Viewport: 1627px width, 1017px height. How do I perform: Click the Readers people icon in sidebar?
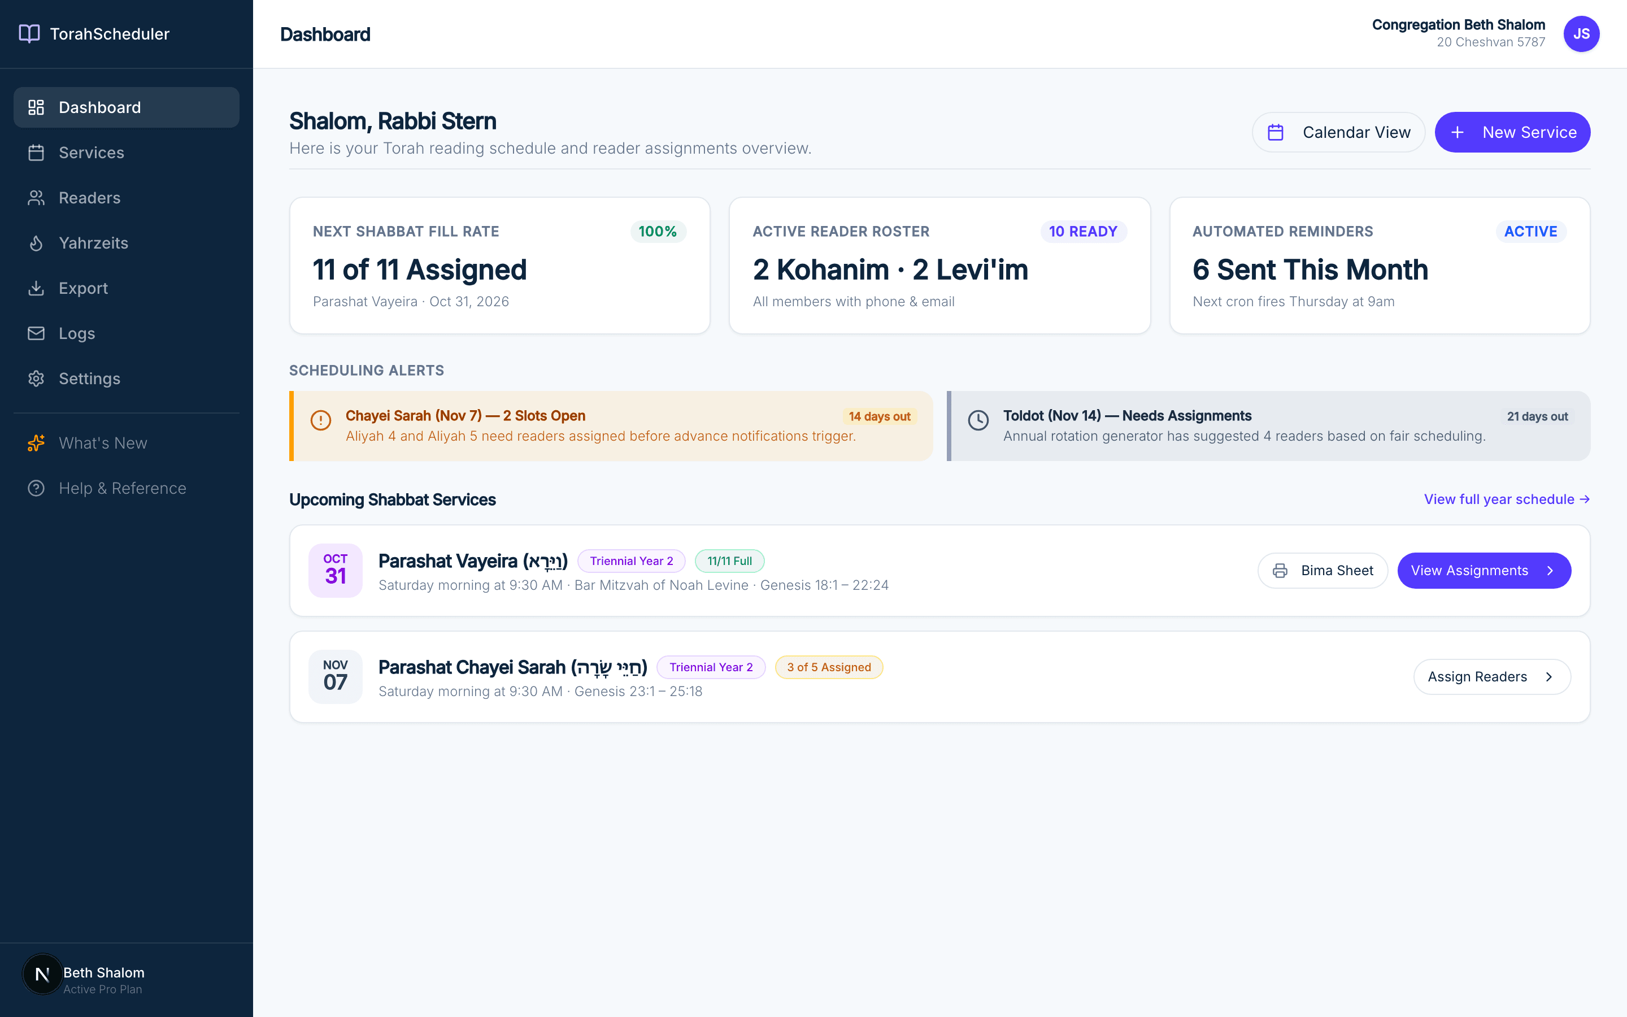[x=36, y=198]
